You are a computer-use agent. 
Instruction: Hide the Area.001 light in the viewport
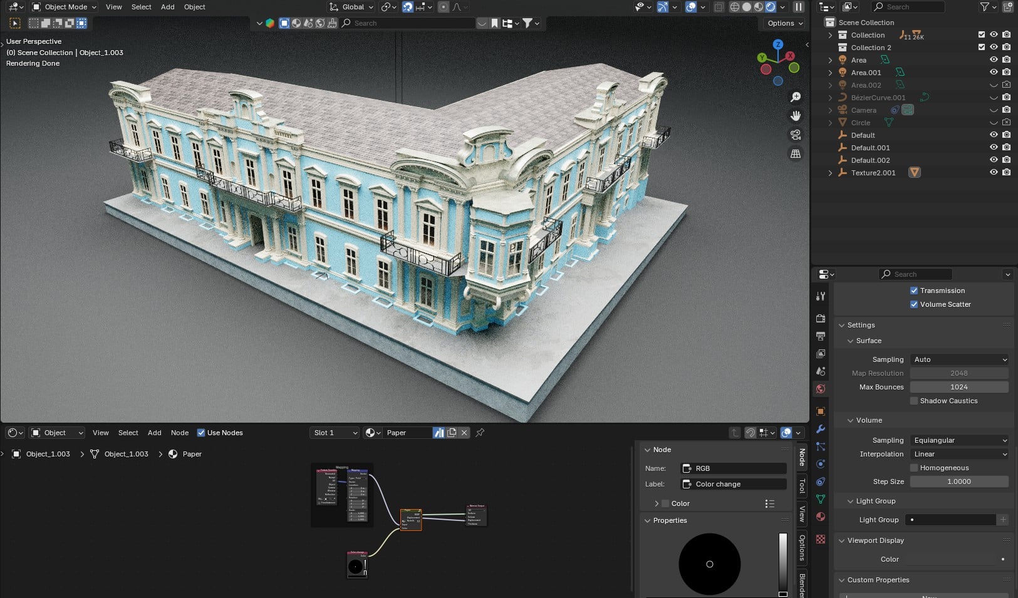click(x=994, y=72)
